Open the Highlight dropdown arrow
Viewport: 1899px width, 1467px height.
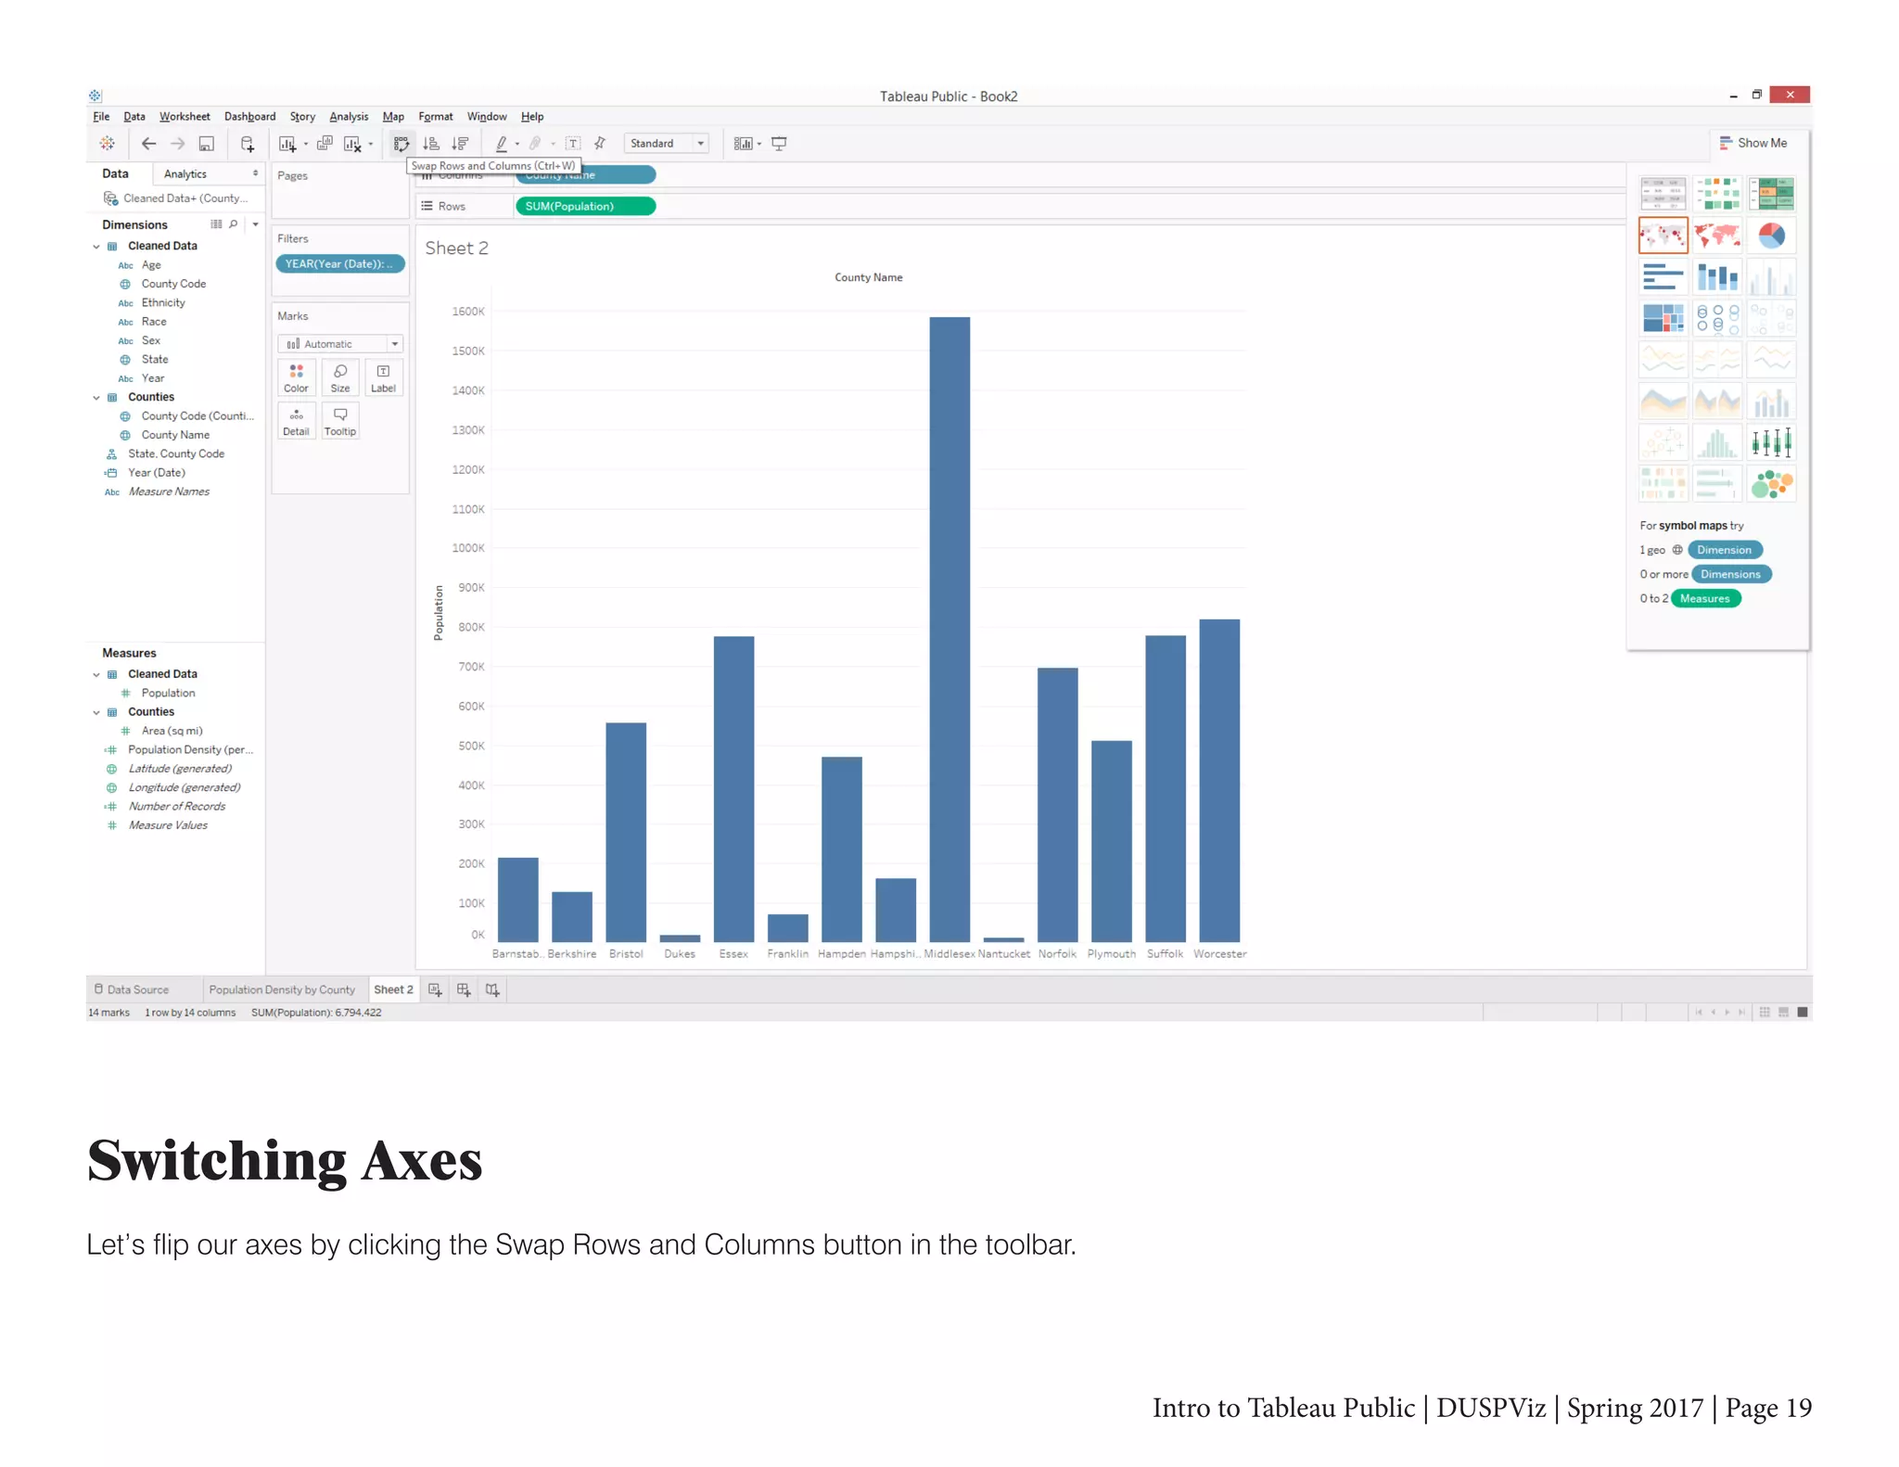(517, 145)
